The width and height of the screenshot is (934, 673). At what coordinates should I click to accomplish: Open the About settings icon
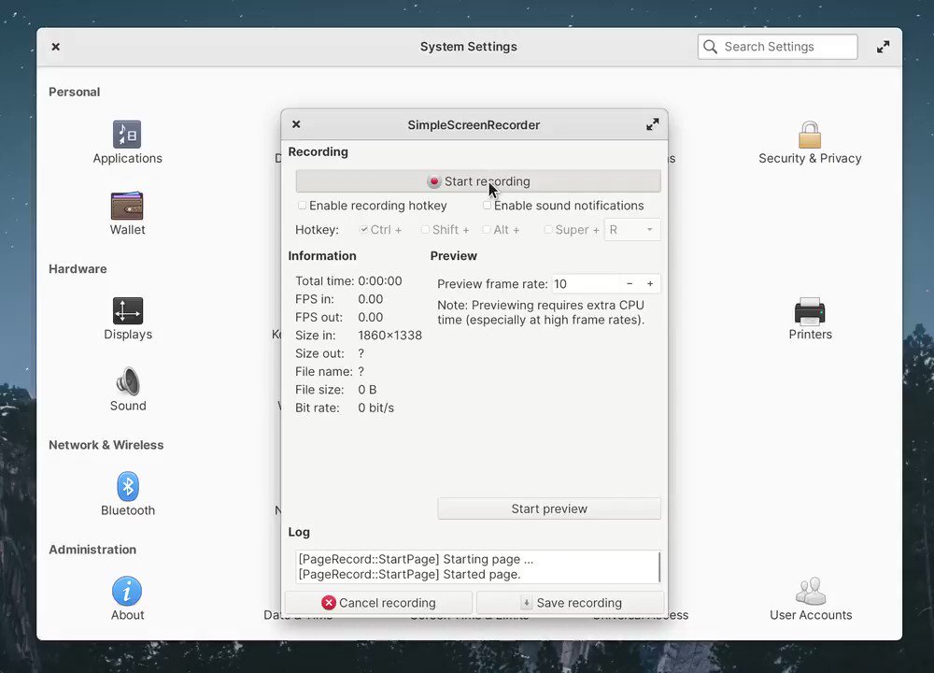[x=127, y=592]
